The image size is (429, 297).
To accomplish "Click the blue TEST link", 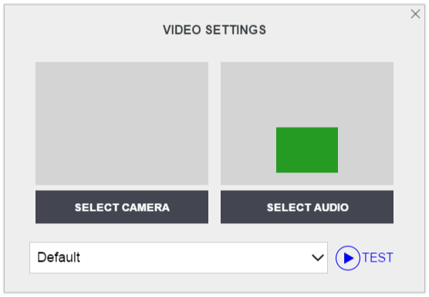I will point(378,258).
